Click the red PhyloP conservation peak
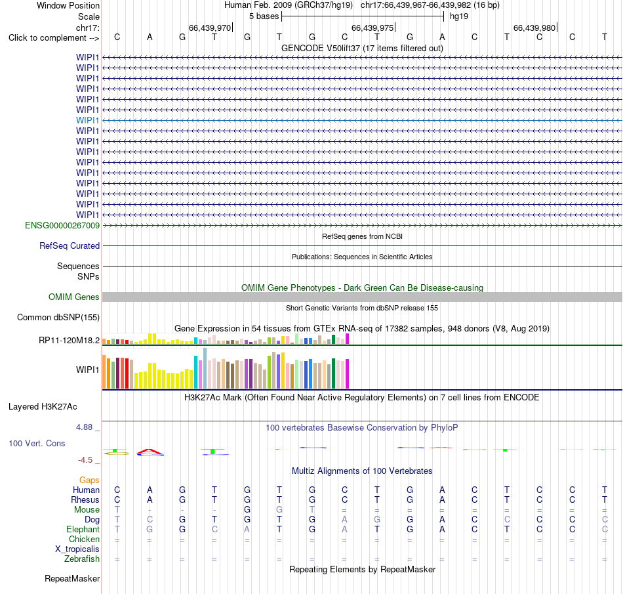The image size is (623, 594). (x=150, y=452)
